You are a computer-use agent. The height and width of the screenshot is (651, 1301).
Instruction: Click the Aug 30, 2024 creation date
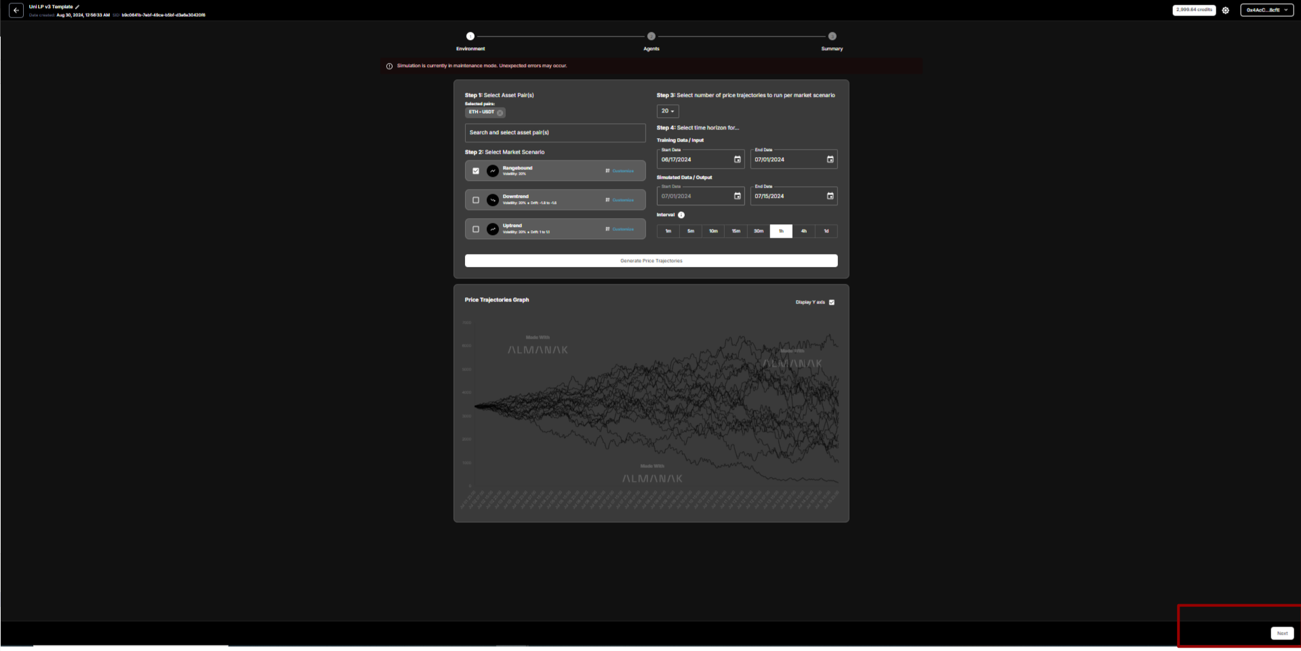(x=83, y=15)
